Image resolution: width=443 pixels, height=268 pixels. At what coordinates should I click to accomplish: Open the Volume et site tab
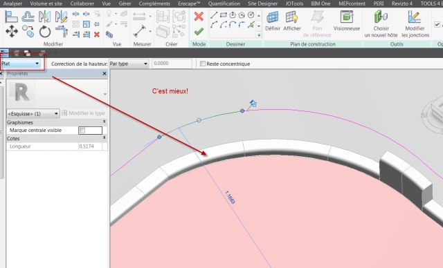46,3
